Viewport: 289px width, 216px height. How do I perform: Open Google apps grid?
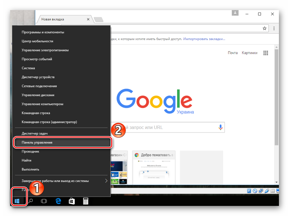[x=266, y=53]
